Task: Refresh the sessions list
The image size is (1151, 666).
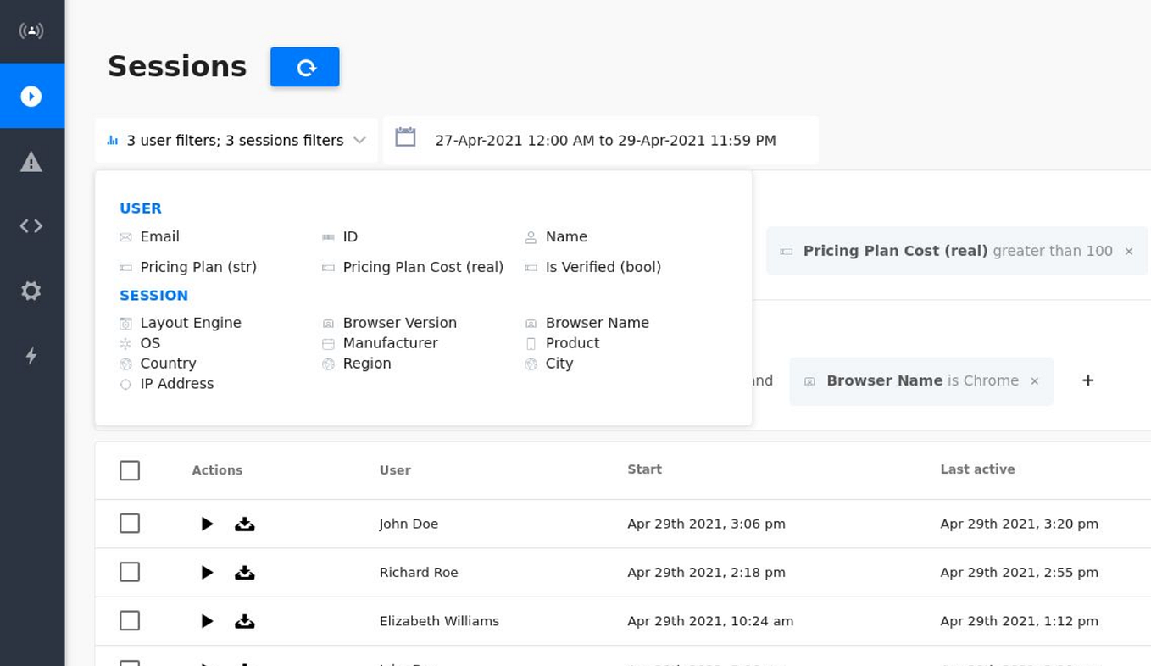Action: pyautogui.click(x=305, y=67)
